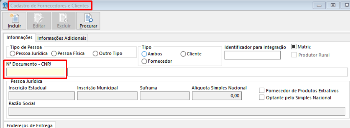350x128 pixels.
Task: Switch to the Informações tab
Action: coord(20,37)
